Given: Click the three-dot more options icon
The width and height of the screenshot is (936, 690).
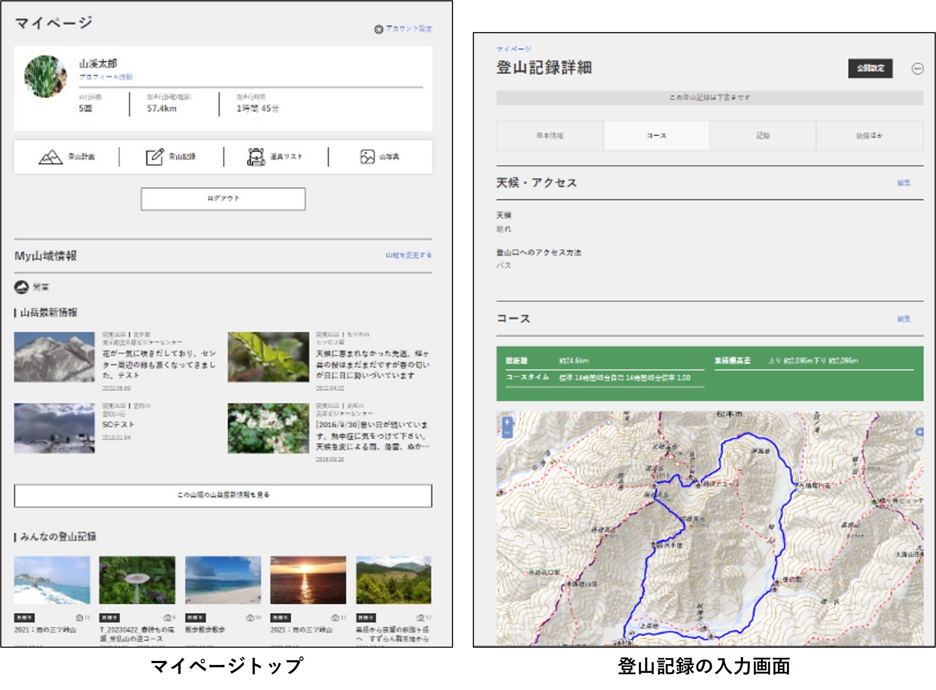Looking at the screenshot, I should point(917,69).
